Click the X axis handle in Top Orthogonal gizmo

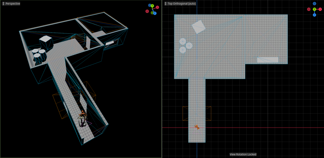click(x=320, y=9)
